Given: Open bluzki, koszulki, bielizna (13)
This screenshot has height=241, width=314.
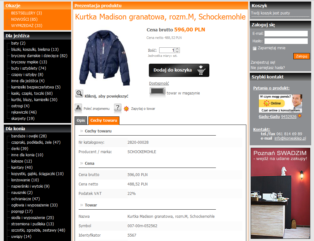Looking at the screenshot, I should tap(35, 49).
